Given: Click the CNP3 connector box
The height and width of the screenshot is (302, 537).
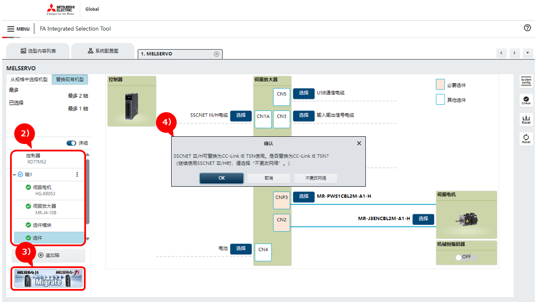Looking at the screenshot, I should click(x=282, y=200).
